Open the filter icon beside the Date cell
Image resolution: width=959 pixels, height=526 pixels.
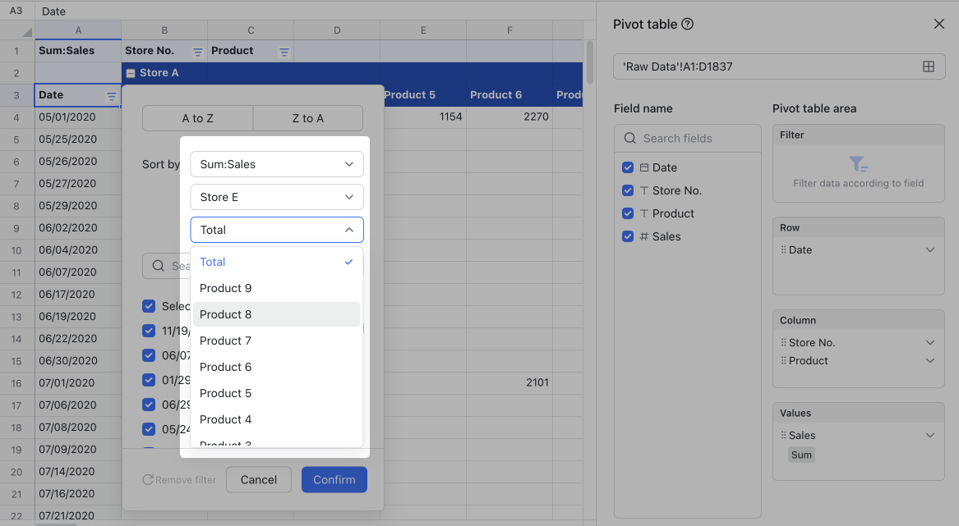pos(113,94)
